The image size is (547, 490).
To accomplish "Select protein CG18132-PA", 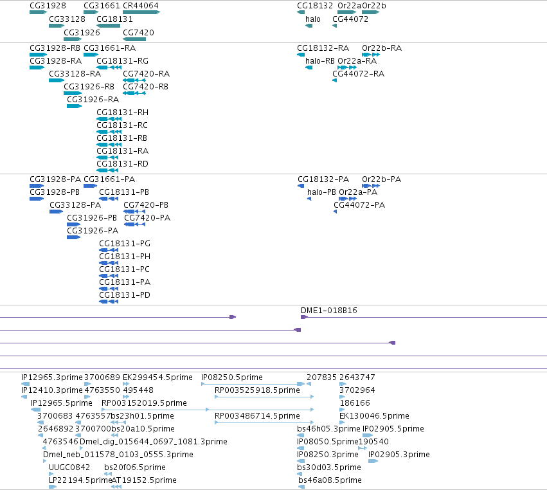I will coord(301,186).
